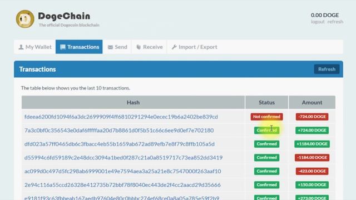356x200 pixels.
Task: Click the Amount column header
Action: click(312, 102)
